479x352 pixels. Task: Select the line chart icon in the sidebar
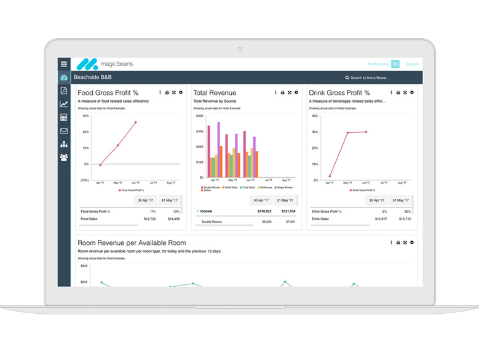pyautogui.click(x=64, y=104)
